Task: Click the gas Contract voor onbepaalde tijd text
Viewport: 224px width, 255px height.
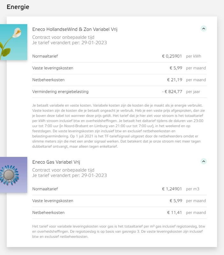Action: point(63,170)
